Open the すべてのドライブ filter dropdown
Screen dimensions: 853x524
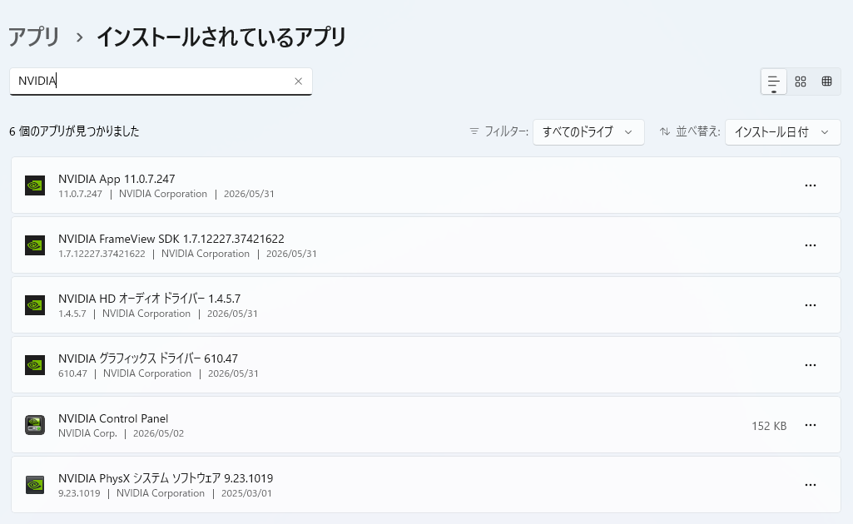click(x=588, y=132)
